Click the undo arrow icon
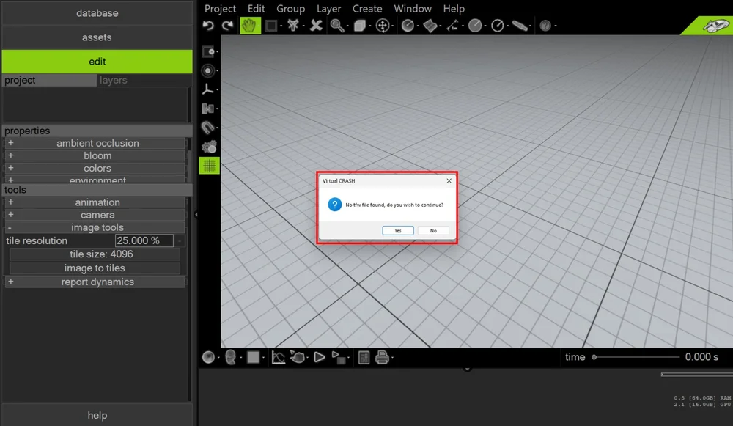This screenshot has width=733, height=426. click(208, 25)
